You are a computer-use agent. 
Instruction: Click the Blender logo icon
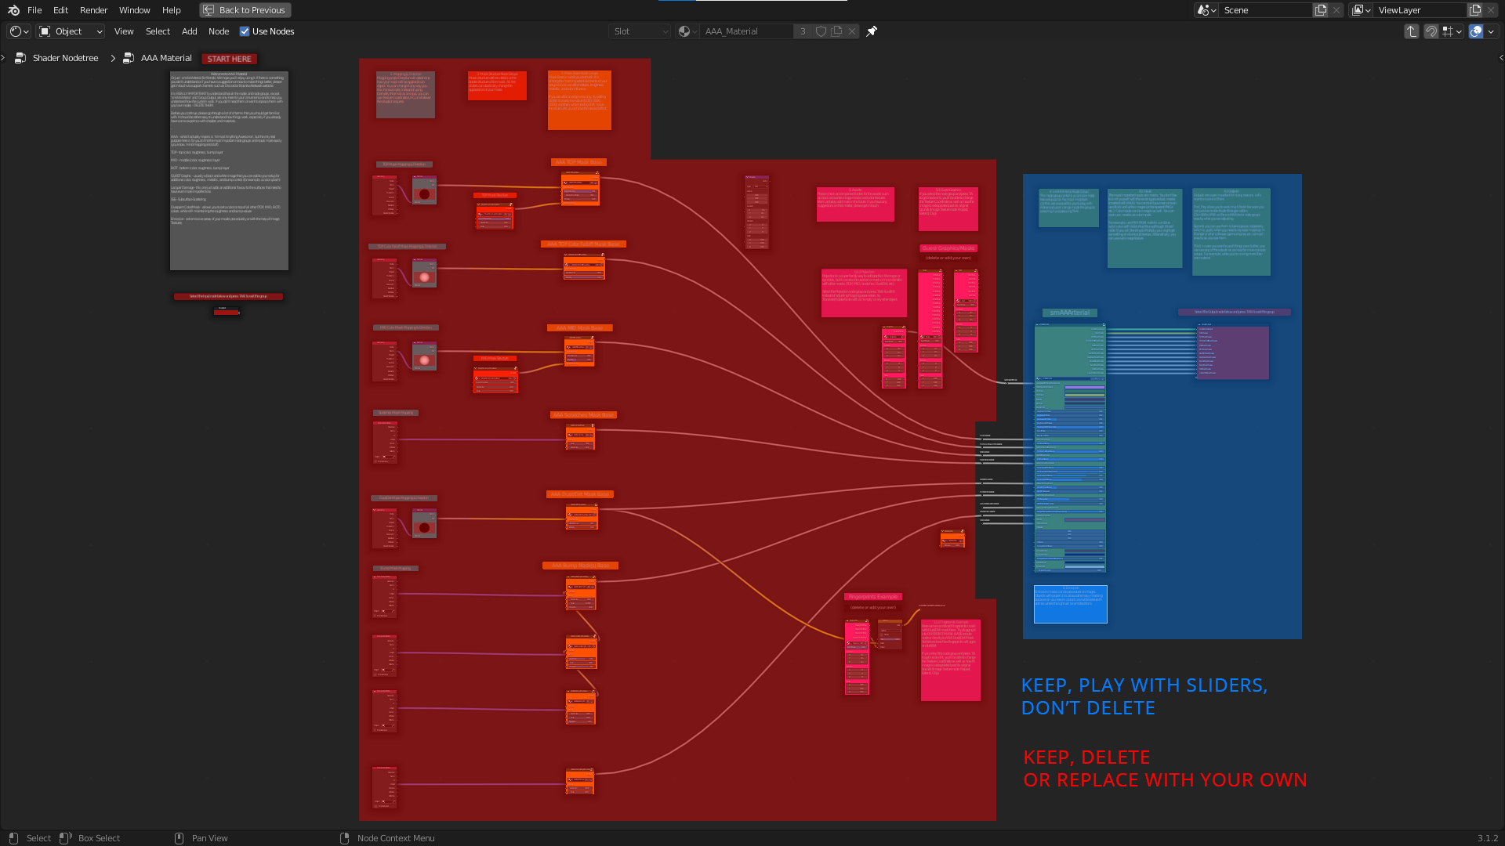tap(13, 10)
